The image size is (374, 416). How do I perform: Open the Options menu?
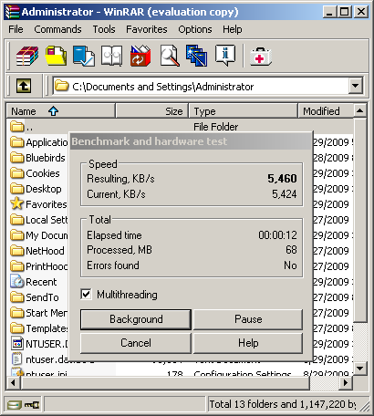[x=195, y=29]
